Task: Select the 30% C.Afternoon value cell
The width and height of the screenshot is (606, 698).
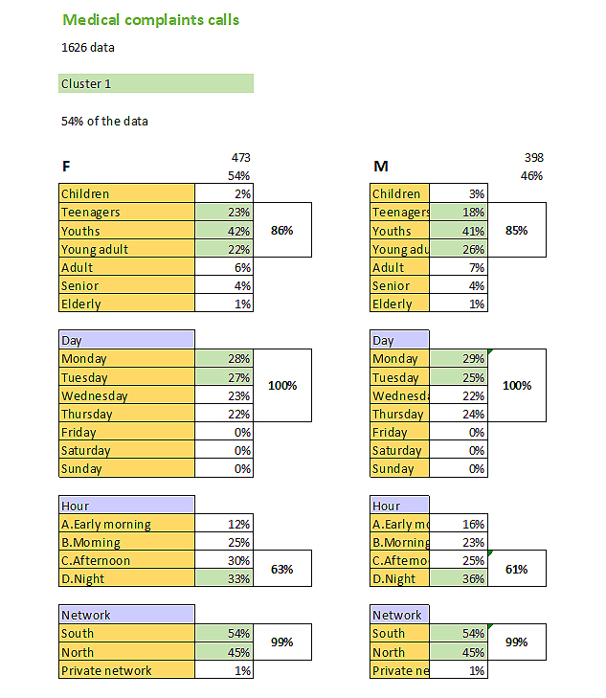Action: click(224, 560)
